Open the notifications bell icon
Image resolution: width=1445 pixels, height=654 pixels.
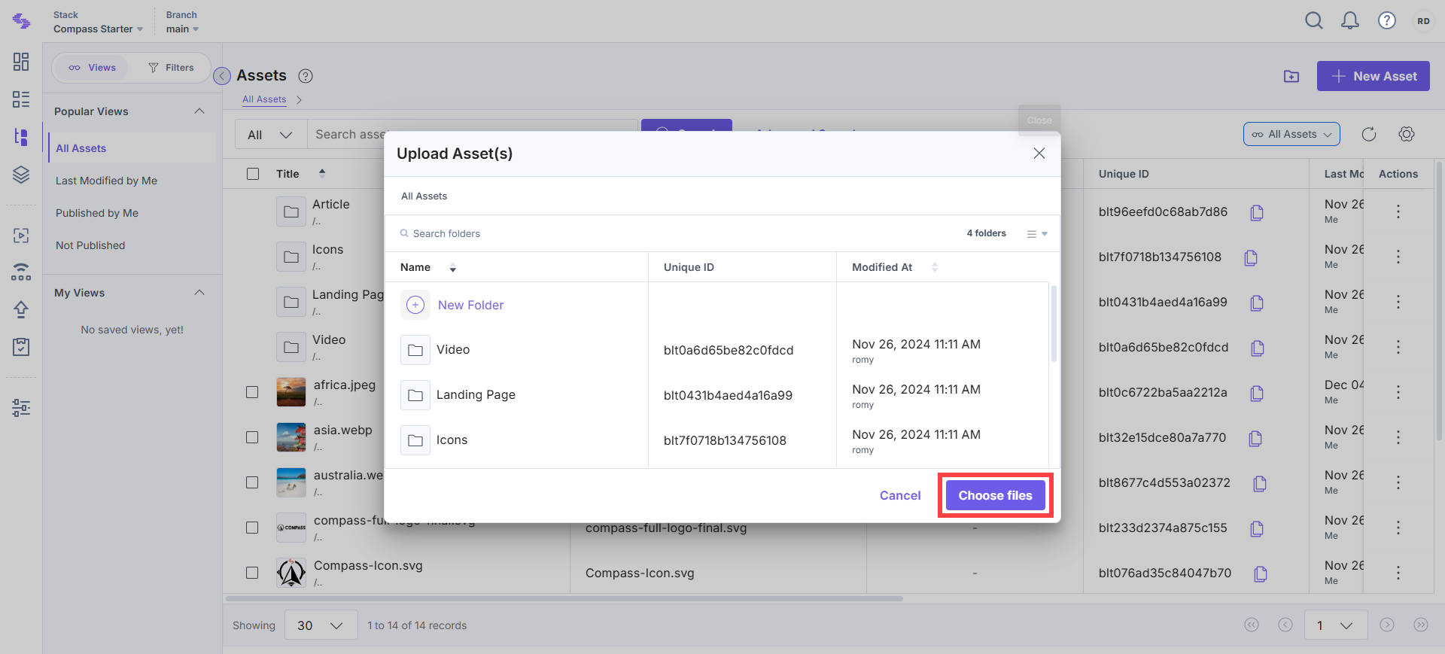1350,21
